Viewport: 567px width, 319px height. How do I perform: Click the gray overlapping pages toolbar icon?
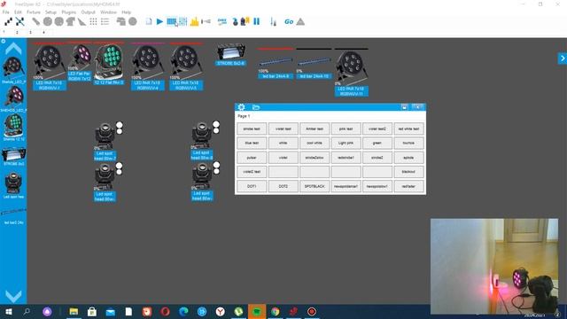pyautogui.click(x=120, y=21)
